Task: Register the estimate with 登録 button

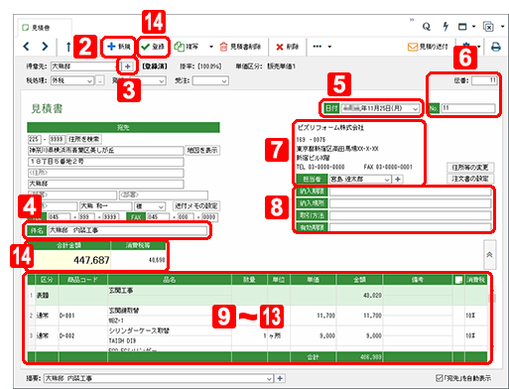Action: click(x=153, y=47)
